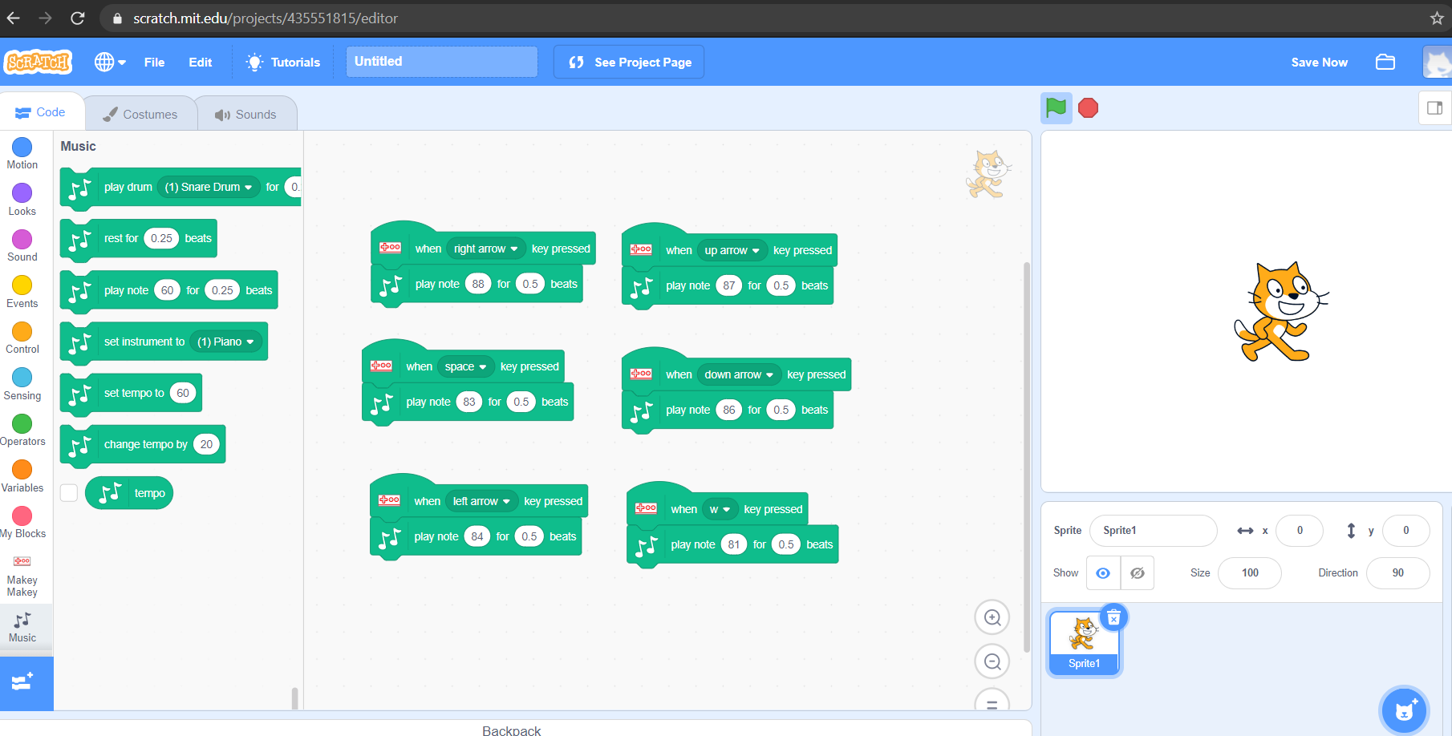Open My Stuff folder icon
This screenshot has width=1452, height=736.
click(1385, 62)
